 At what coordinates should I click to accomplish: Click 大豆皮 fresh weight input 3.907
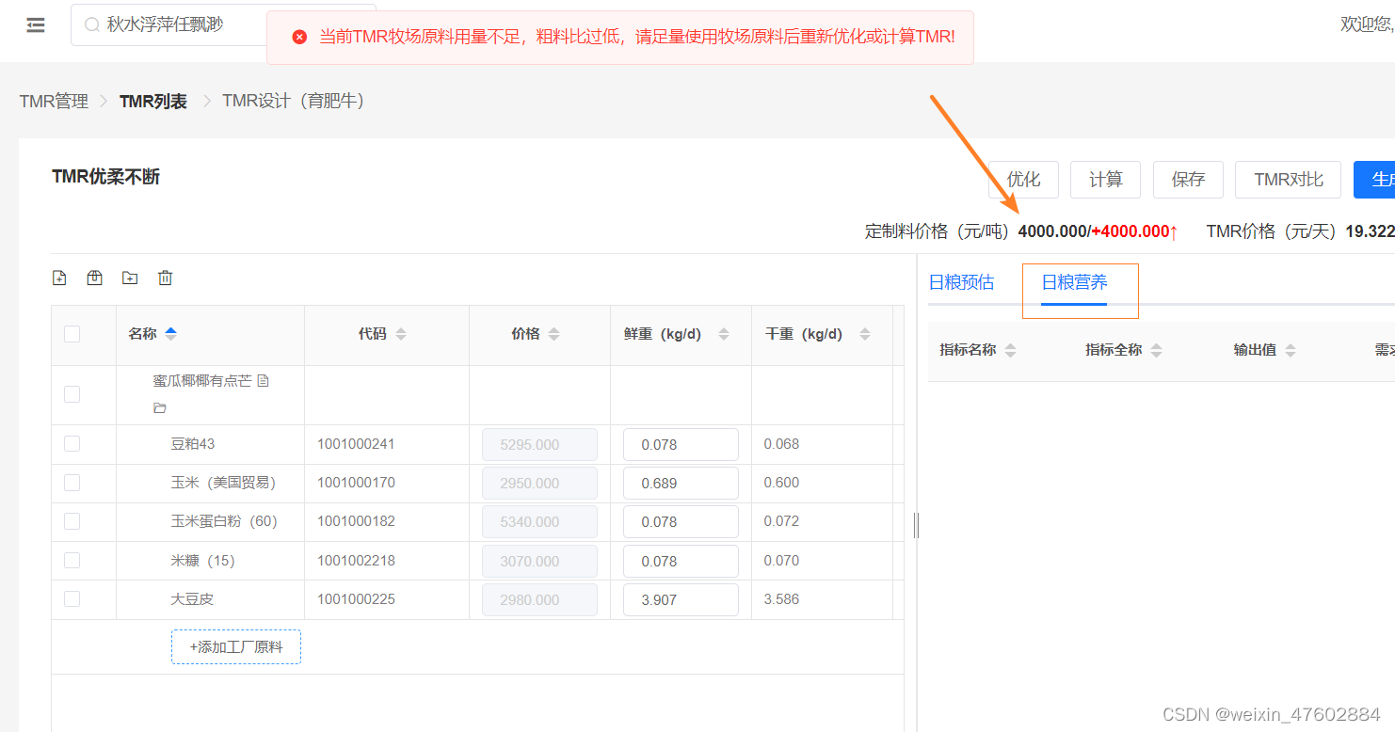point(681,599)
